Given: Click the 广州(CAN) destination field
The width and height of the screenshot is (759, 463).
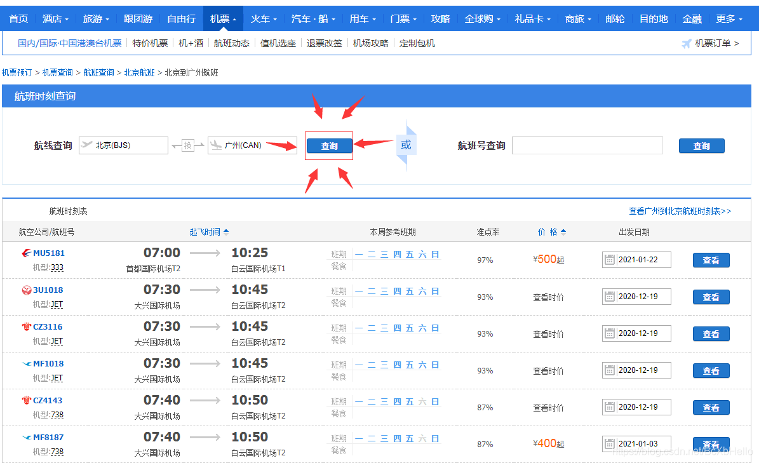Looking at the screenshot, I should [x=252, y=145].
